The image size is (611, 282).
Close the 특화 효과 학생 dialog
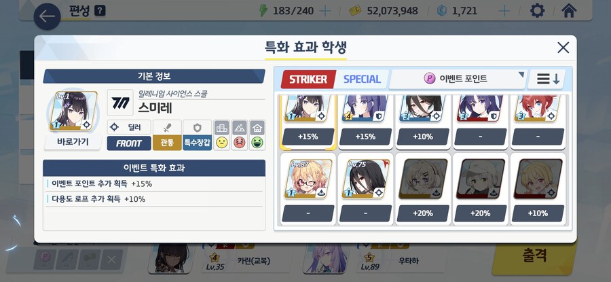point(563,48)
